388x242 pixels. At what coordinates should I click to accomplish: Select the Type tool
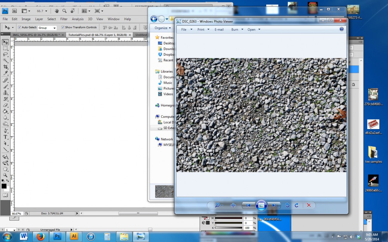(x=5, y=137)
